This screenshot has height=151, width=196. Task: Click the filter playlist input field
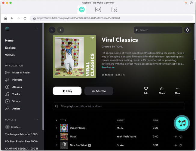[119, 106]
